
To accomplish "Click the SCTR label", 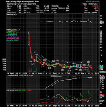I will (x=54, y=13).
